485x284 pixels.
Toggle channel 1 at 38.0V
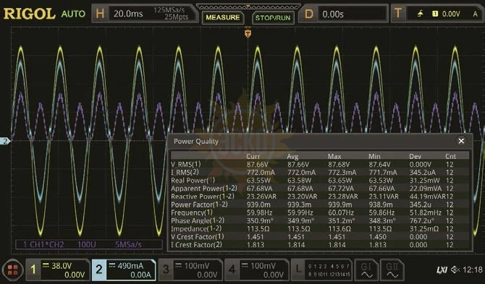coord(57,270)
